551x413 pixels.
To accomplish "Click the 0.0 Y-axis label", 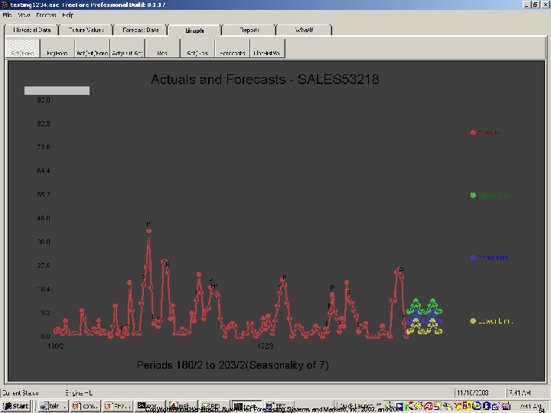I will (45, 337).
